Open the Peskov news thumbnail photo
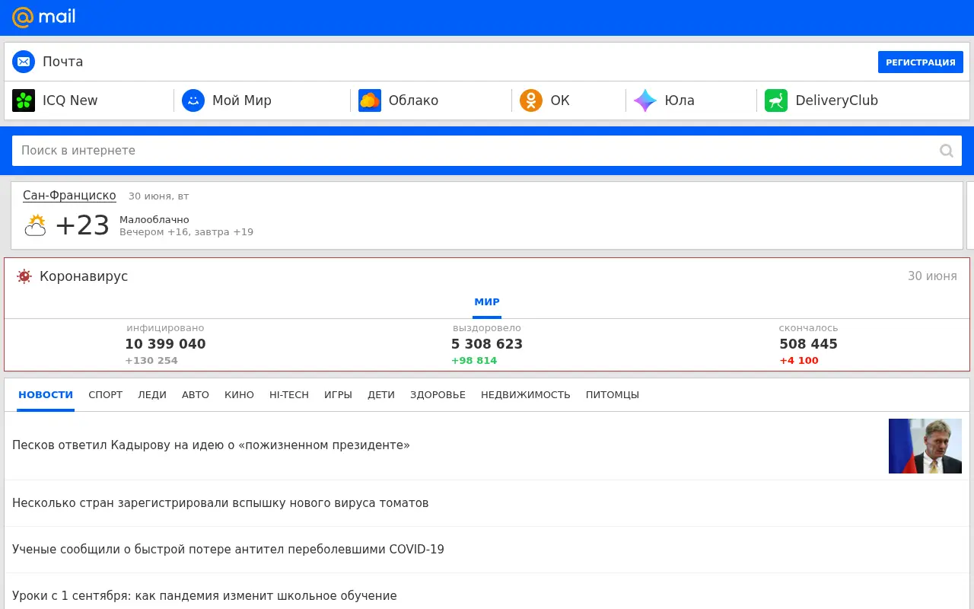Screen dimensions: 974x609 (x=925, y=446)
